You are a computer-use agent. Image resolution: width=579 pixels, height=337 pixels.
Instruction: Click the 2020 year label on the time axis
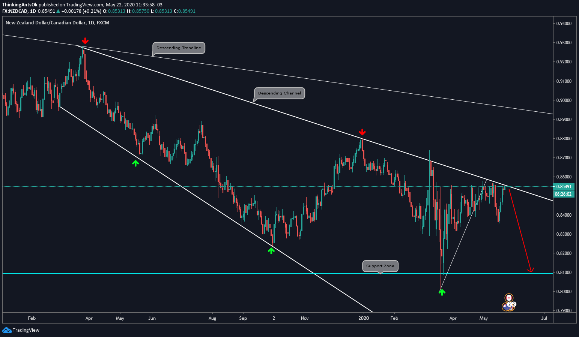coord(364,318)
